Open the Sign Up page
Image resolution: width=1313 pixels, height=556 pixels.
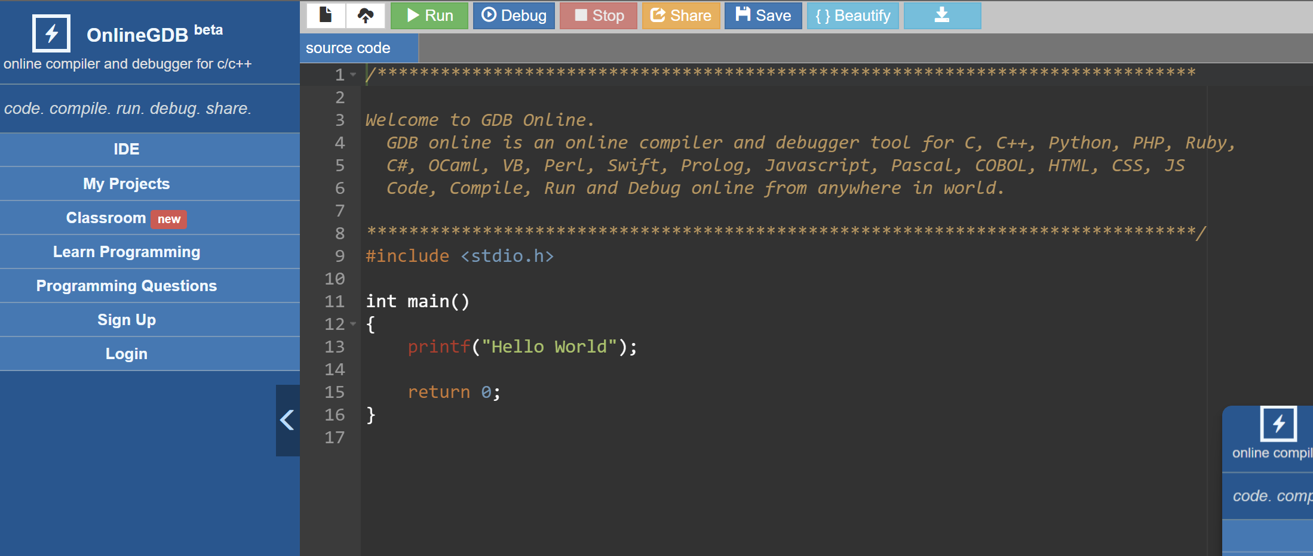(x=126, y=320)
